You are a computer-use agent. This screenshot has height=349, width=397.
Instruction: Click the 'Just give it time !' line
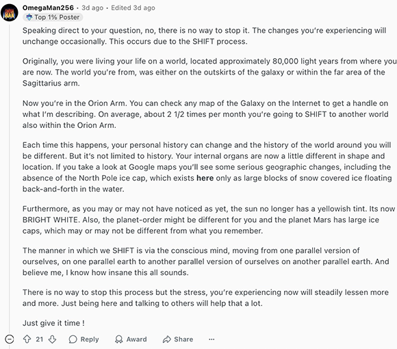click(x=53, y=323)
